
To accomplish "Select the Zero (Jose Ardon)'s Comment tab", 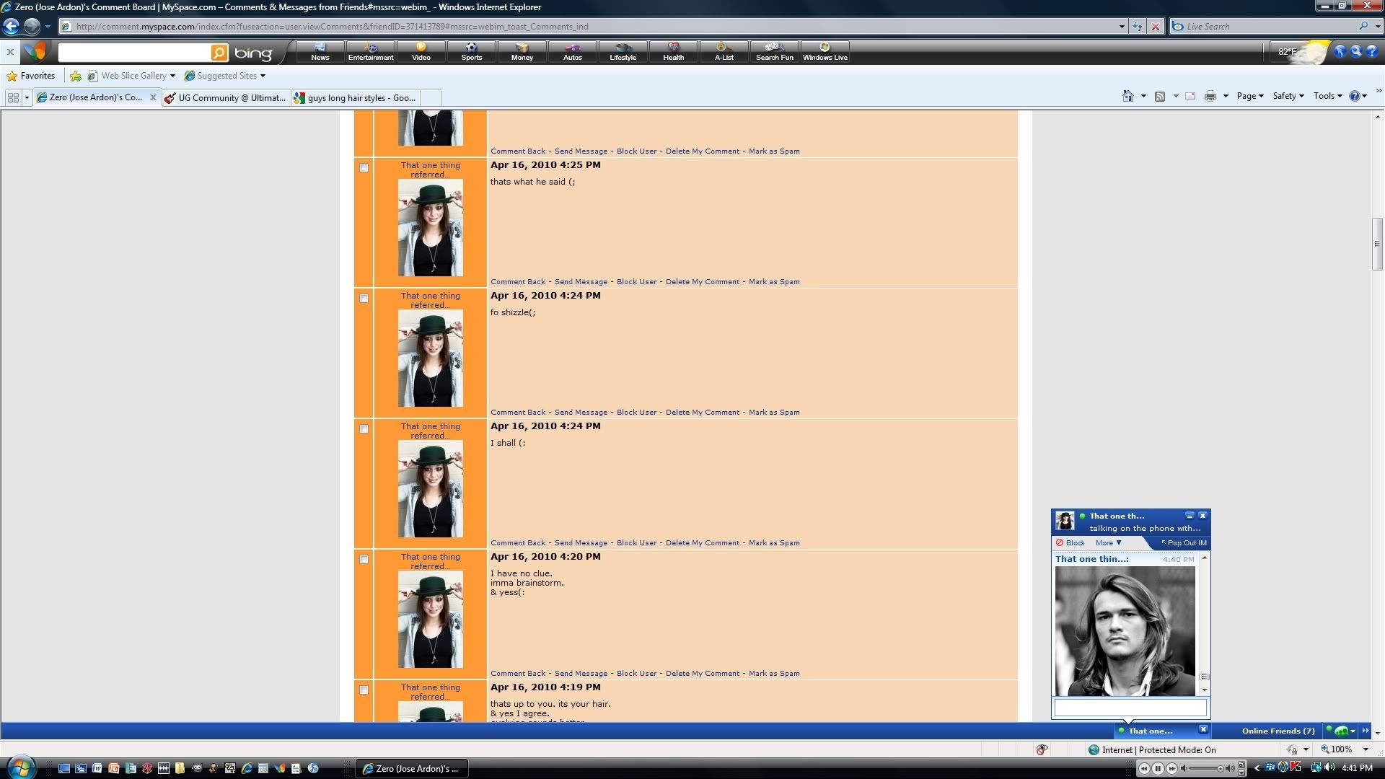I will [x=96, y=97].
